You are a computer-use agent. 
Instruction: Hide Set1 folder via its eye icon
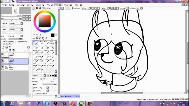3,66
